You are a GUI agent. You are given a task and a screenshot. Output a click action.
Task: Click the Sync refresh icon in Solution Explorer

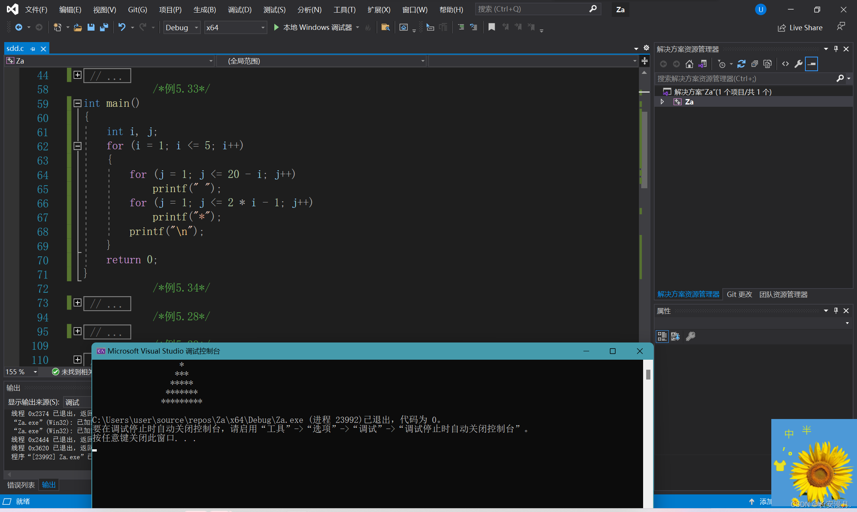click(741, 64)
